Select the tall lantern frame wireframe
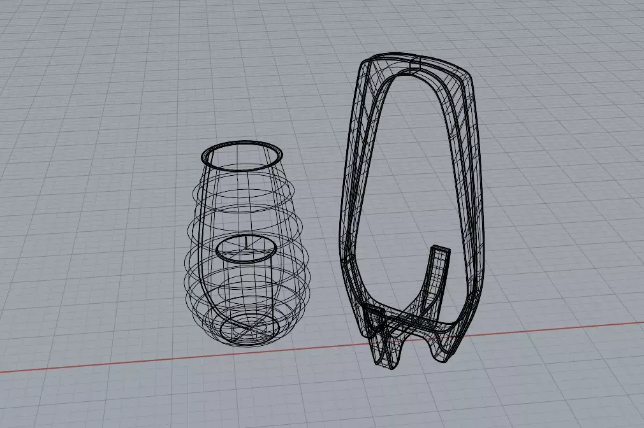 point(411,211)
